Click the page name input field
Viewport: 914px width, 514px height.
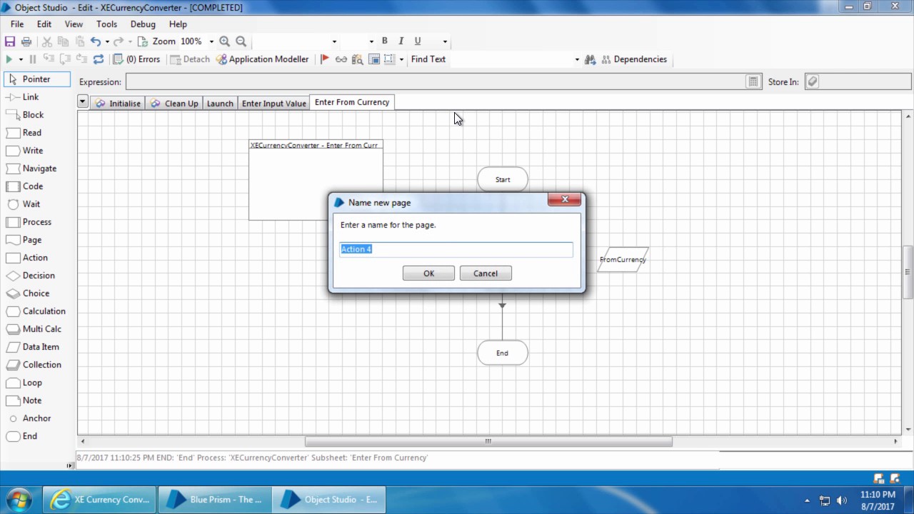pos(456,249)
